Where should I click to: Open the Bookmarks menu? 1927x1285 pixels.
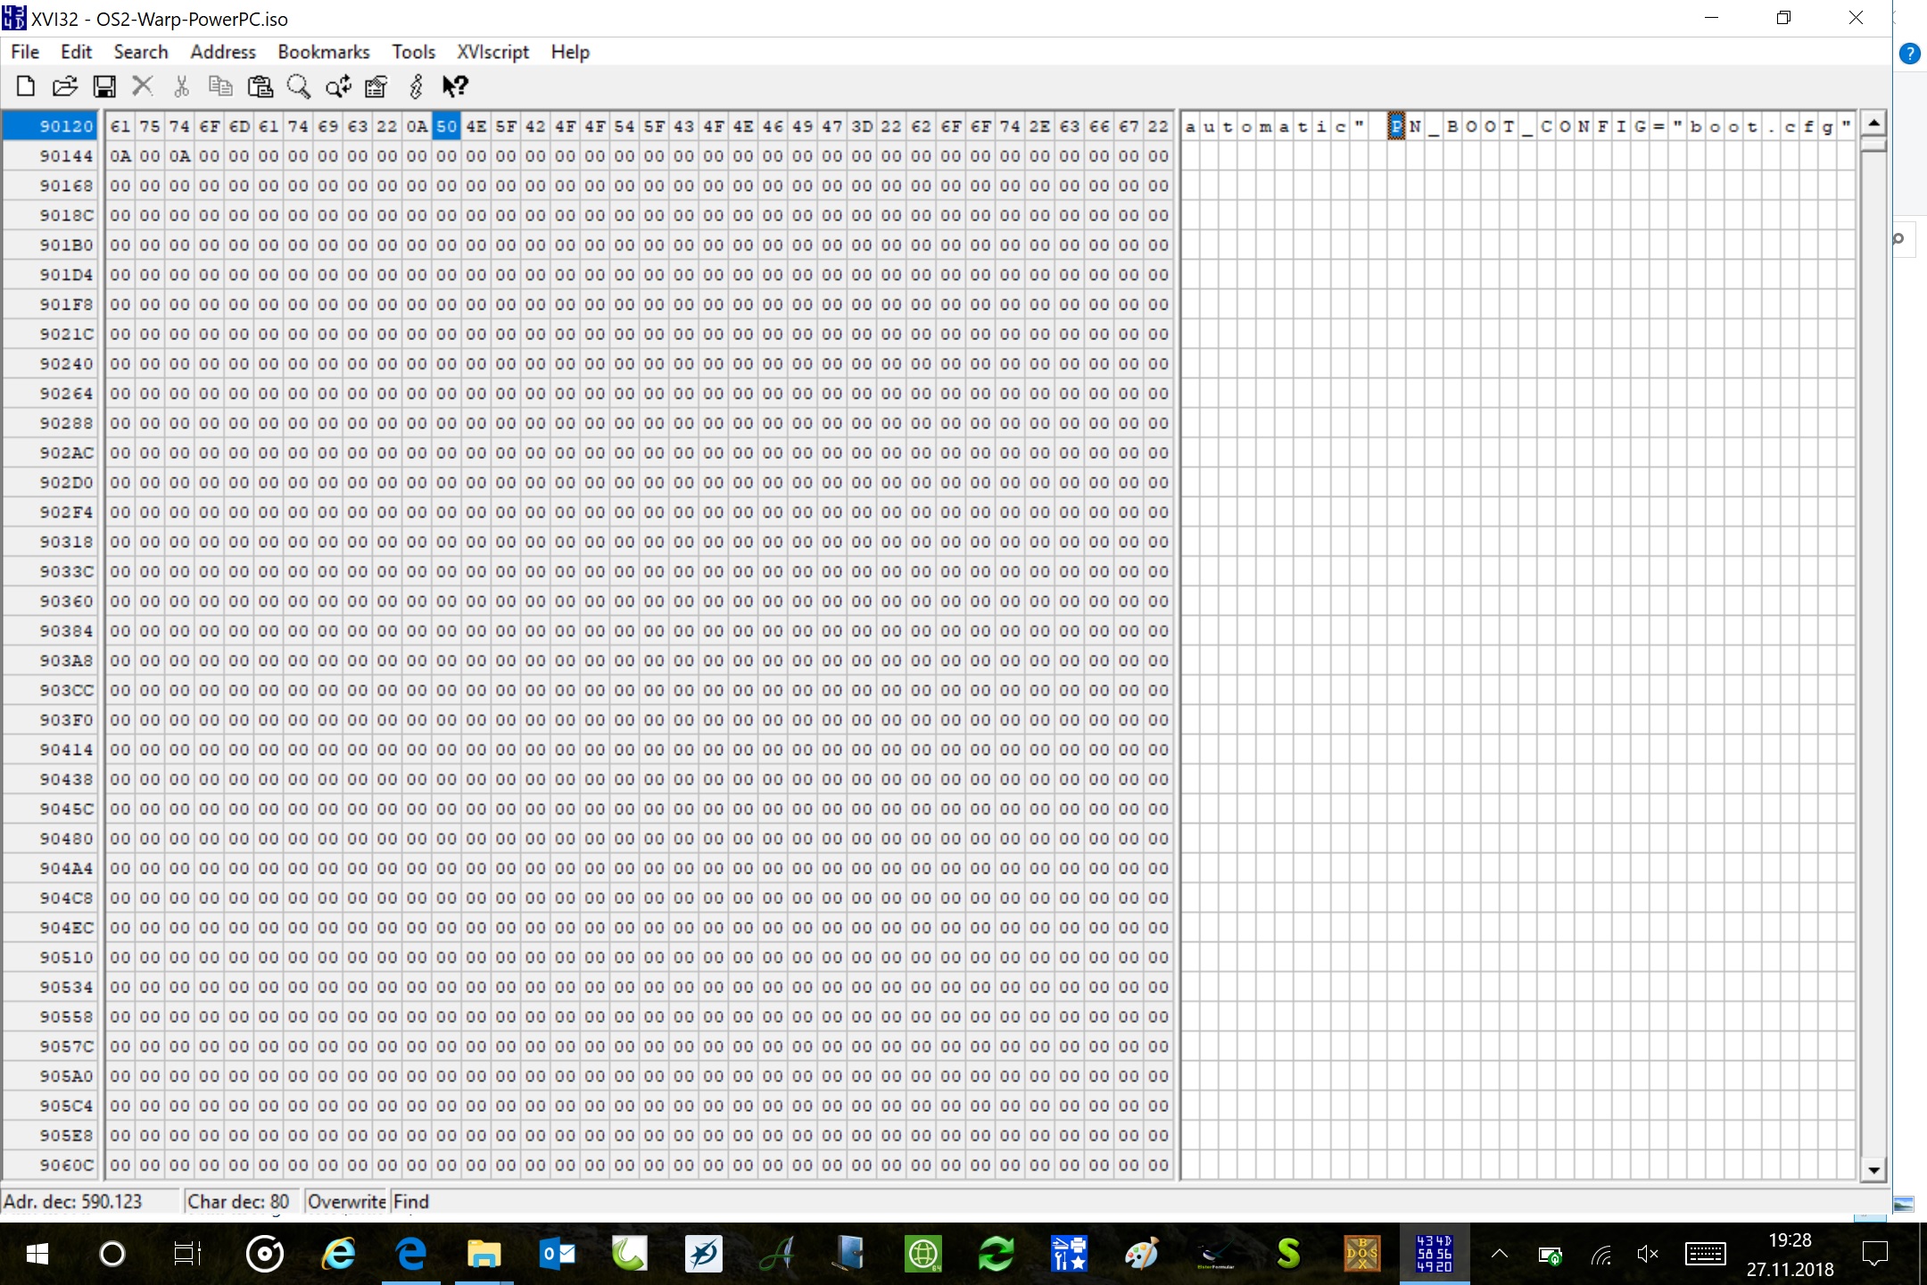coord(324,52)
